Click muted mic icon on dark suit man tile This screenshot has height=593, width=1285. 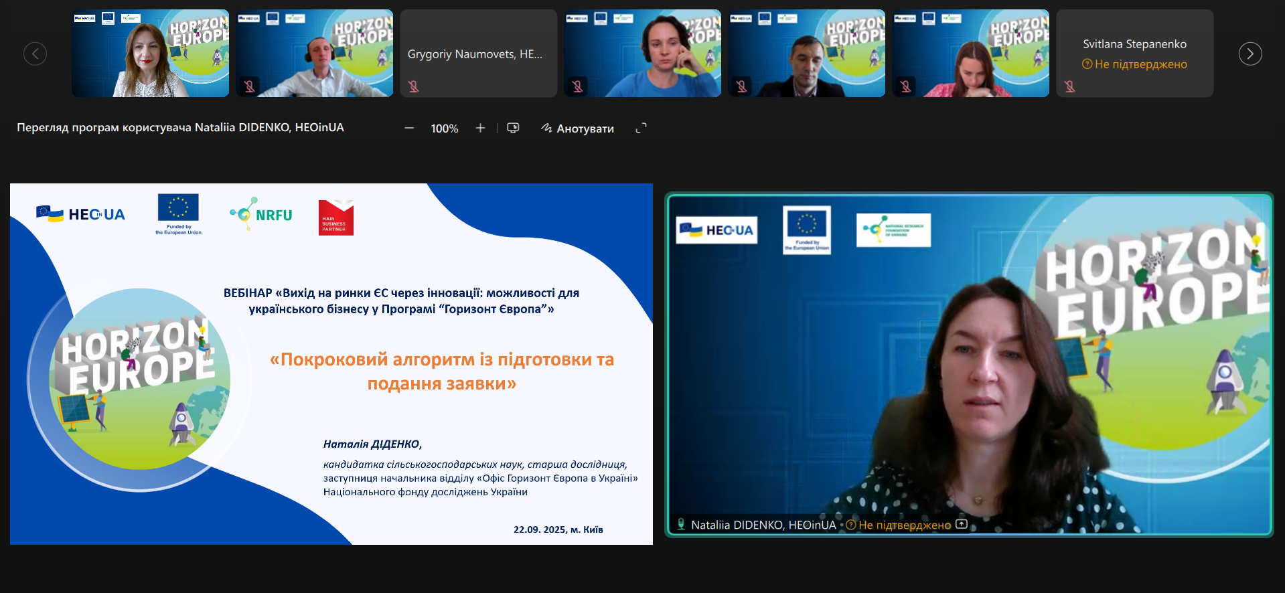tap(742, 86)
